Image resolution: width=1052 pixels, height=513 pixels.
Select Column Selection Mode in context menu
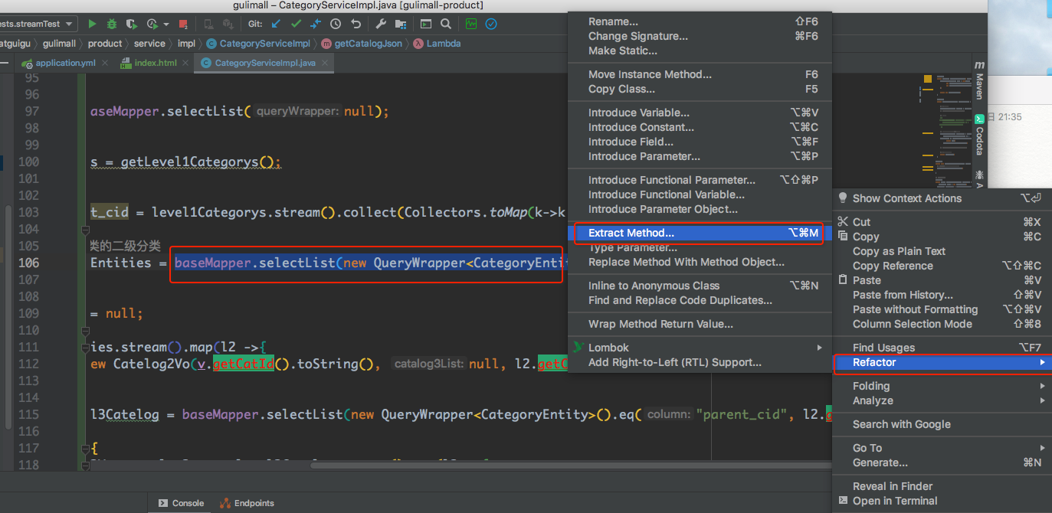(x=912, y=324)
